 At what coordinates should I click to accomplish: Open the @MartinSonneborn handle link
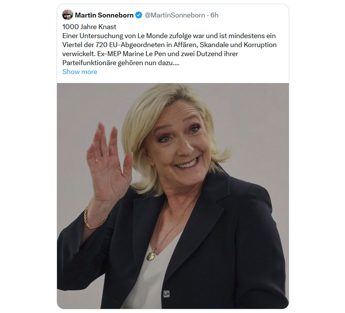[175, 15]
